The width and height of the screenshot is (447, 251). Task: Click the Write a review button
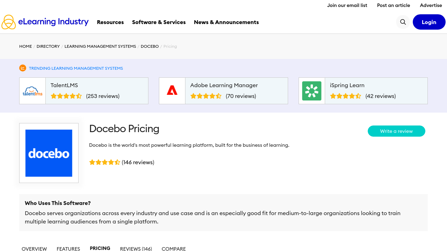pyautogui.click(x=396, y=131)
